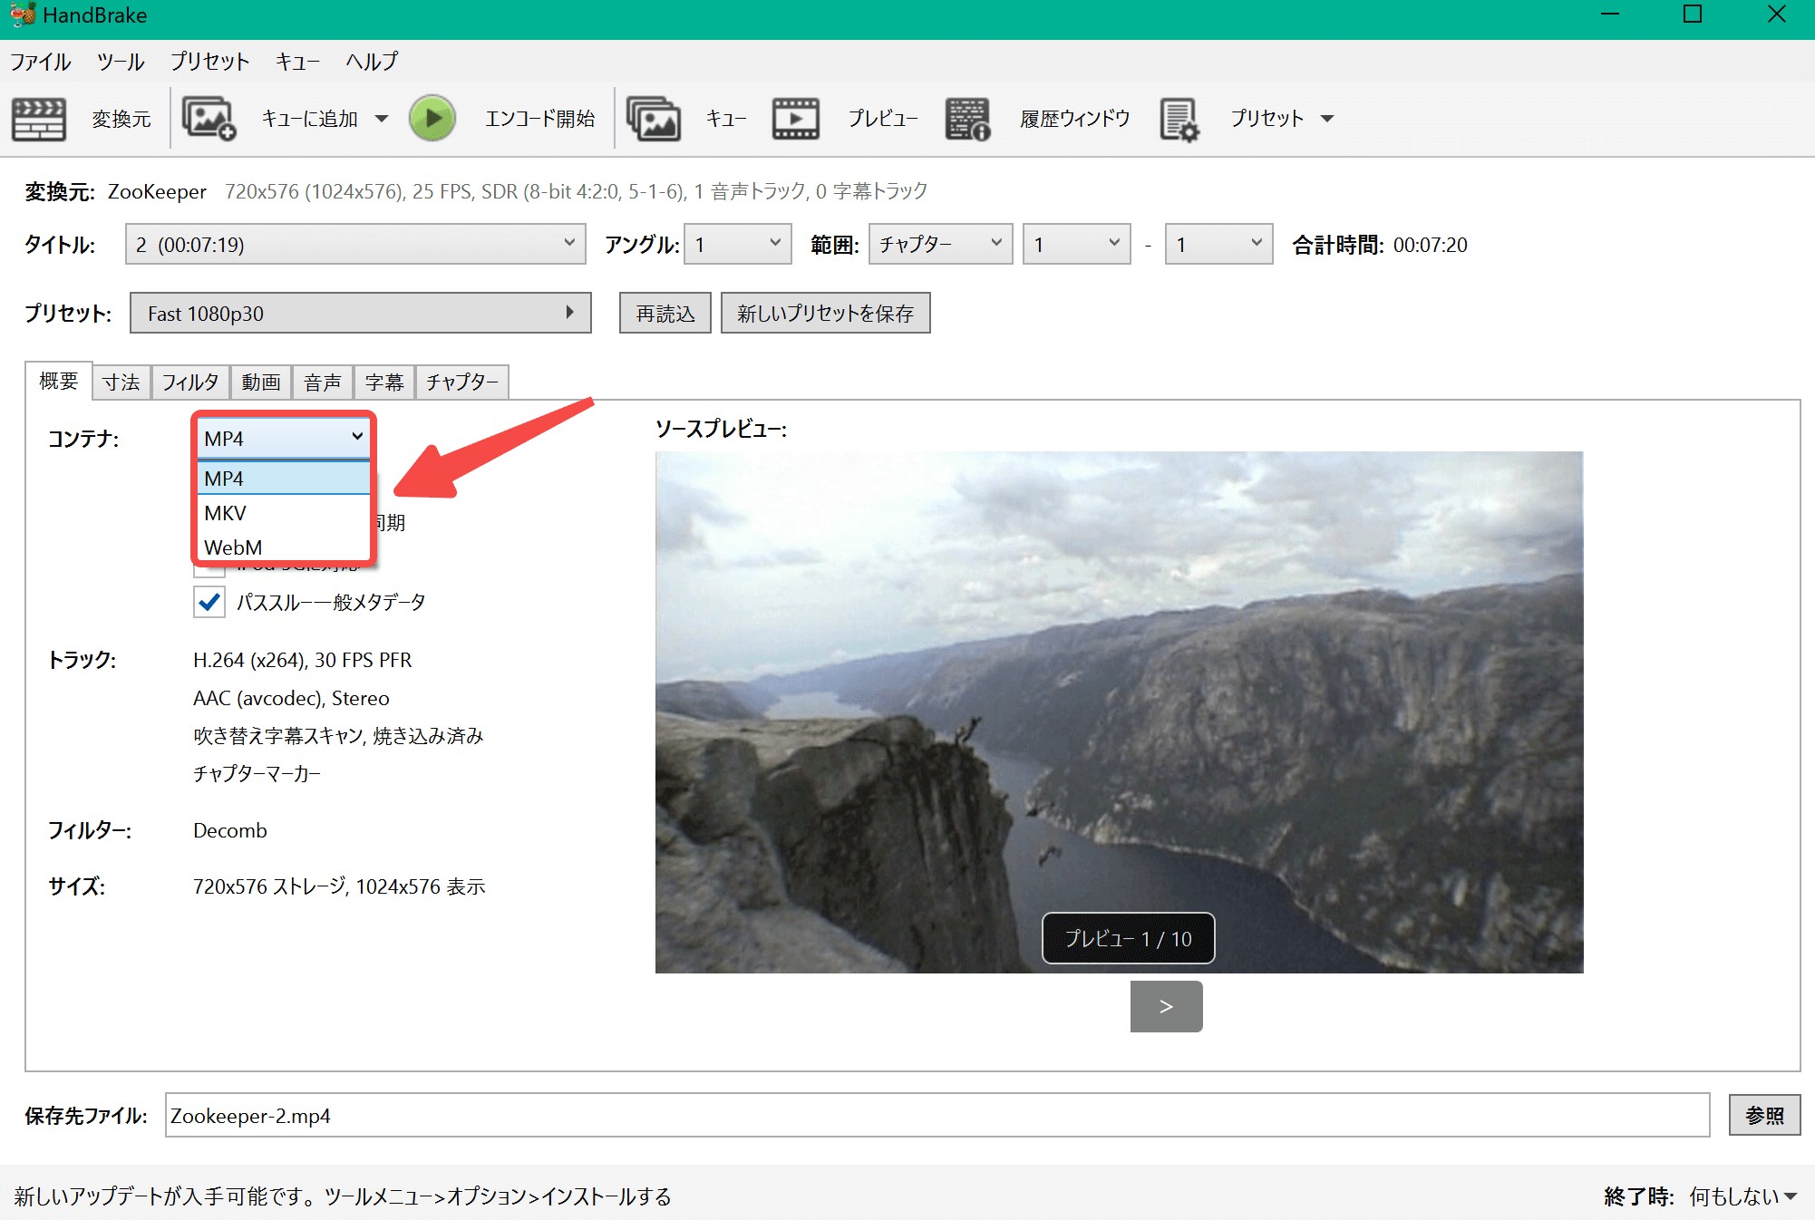Click 変換元 toolbar label

121,119
